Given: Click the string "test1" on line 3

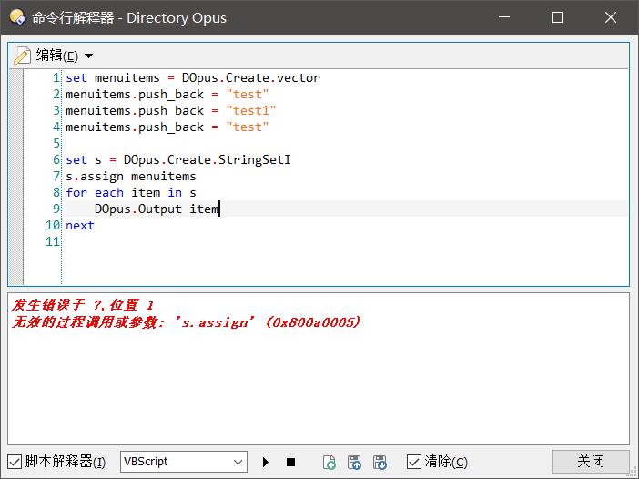Looking at the screenshot, I should pos(251,110).
